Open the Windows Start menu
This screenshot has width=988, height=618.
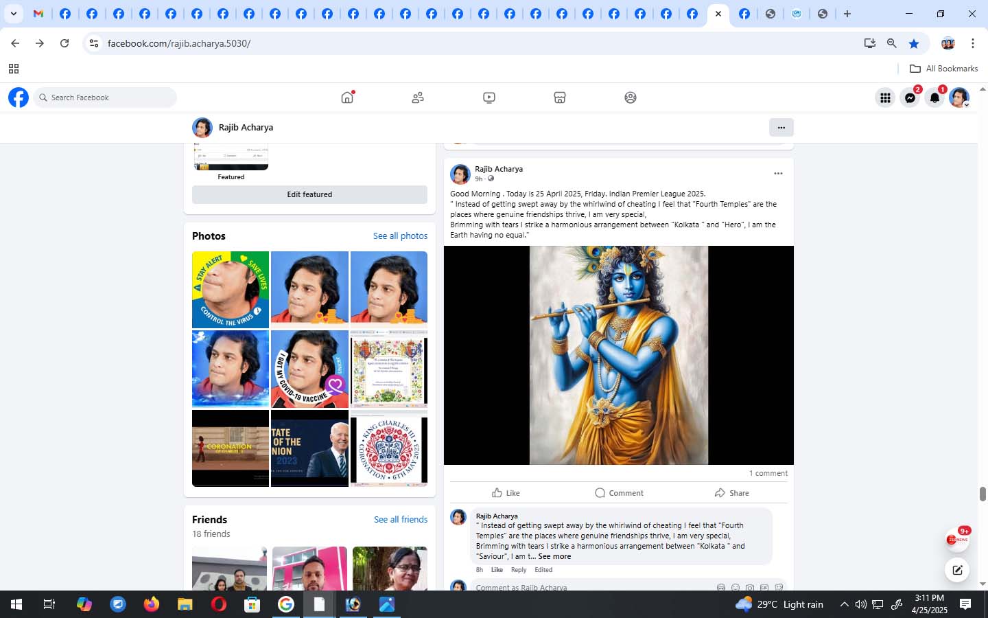pyautogui.click(x=16, y=604)
